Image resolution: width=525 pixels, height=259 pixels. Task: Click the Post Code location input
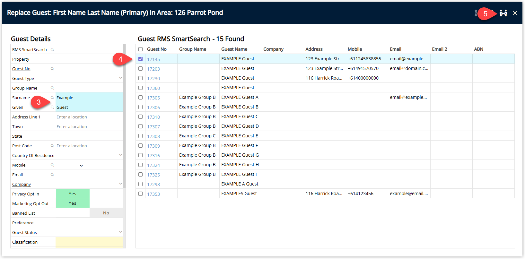pos(89,146)
